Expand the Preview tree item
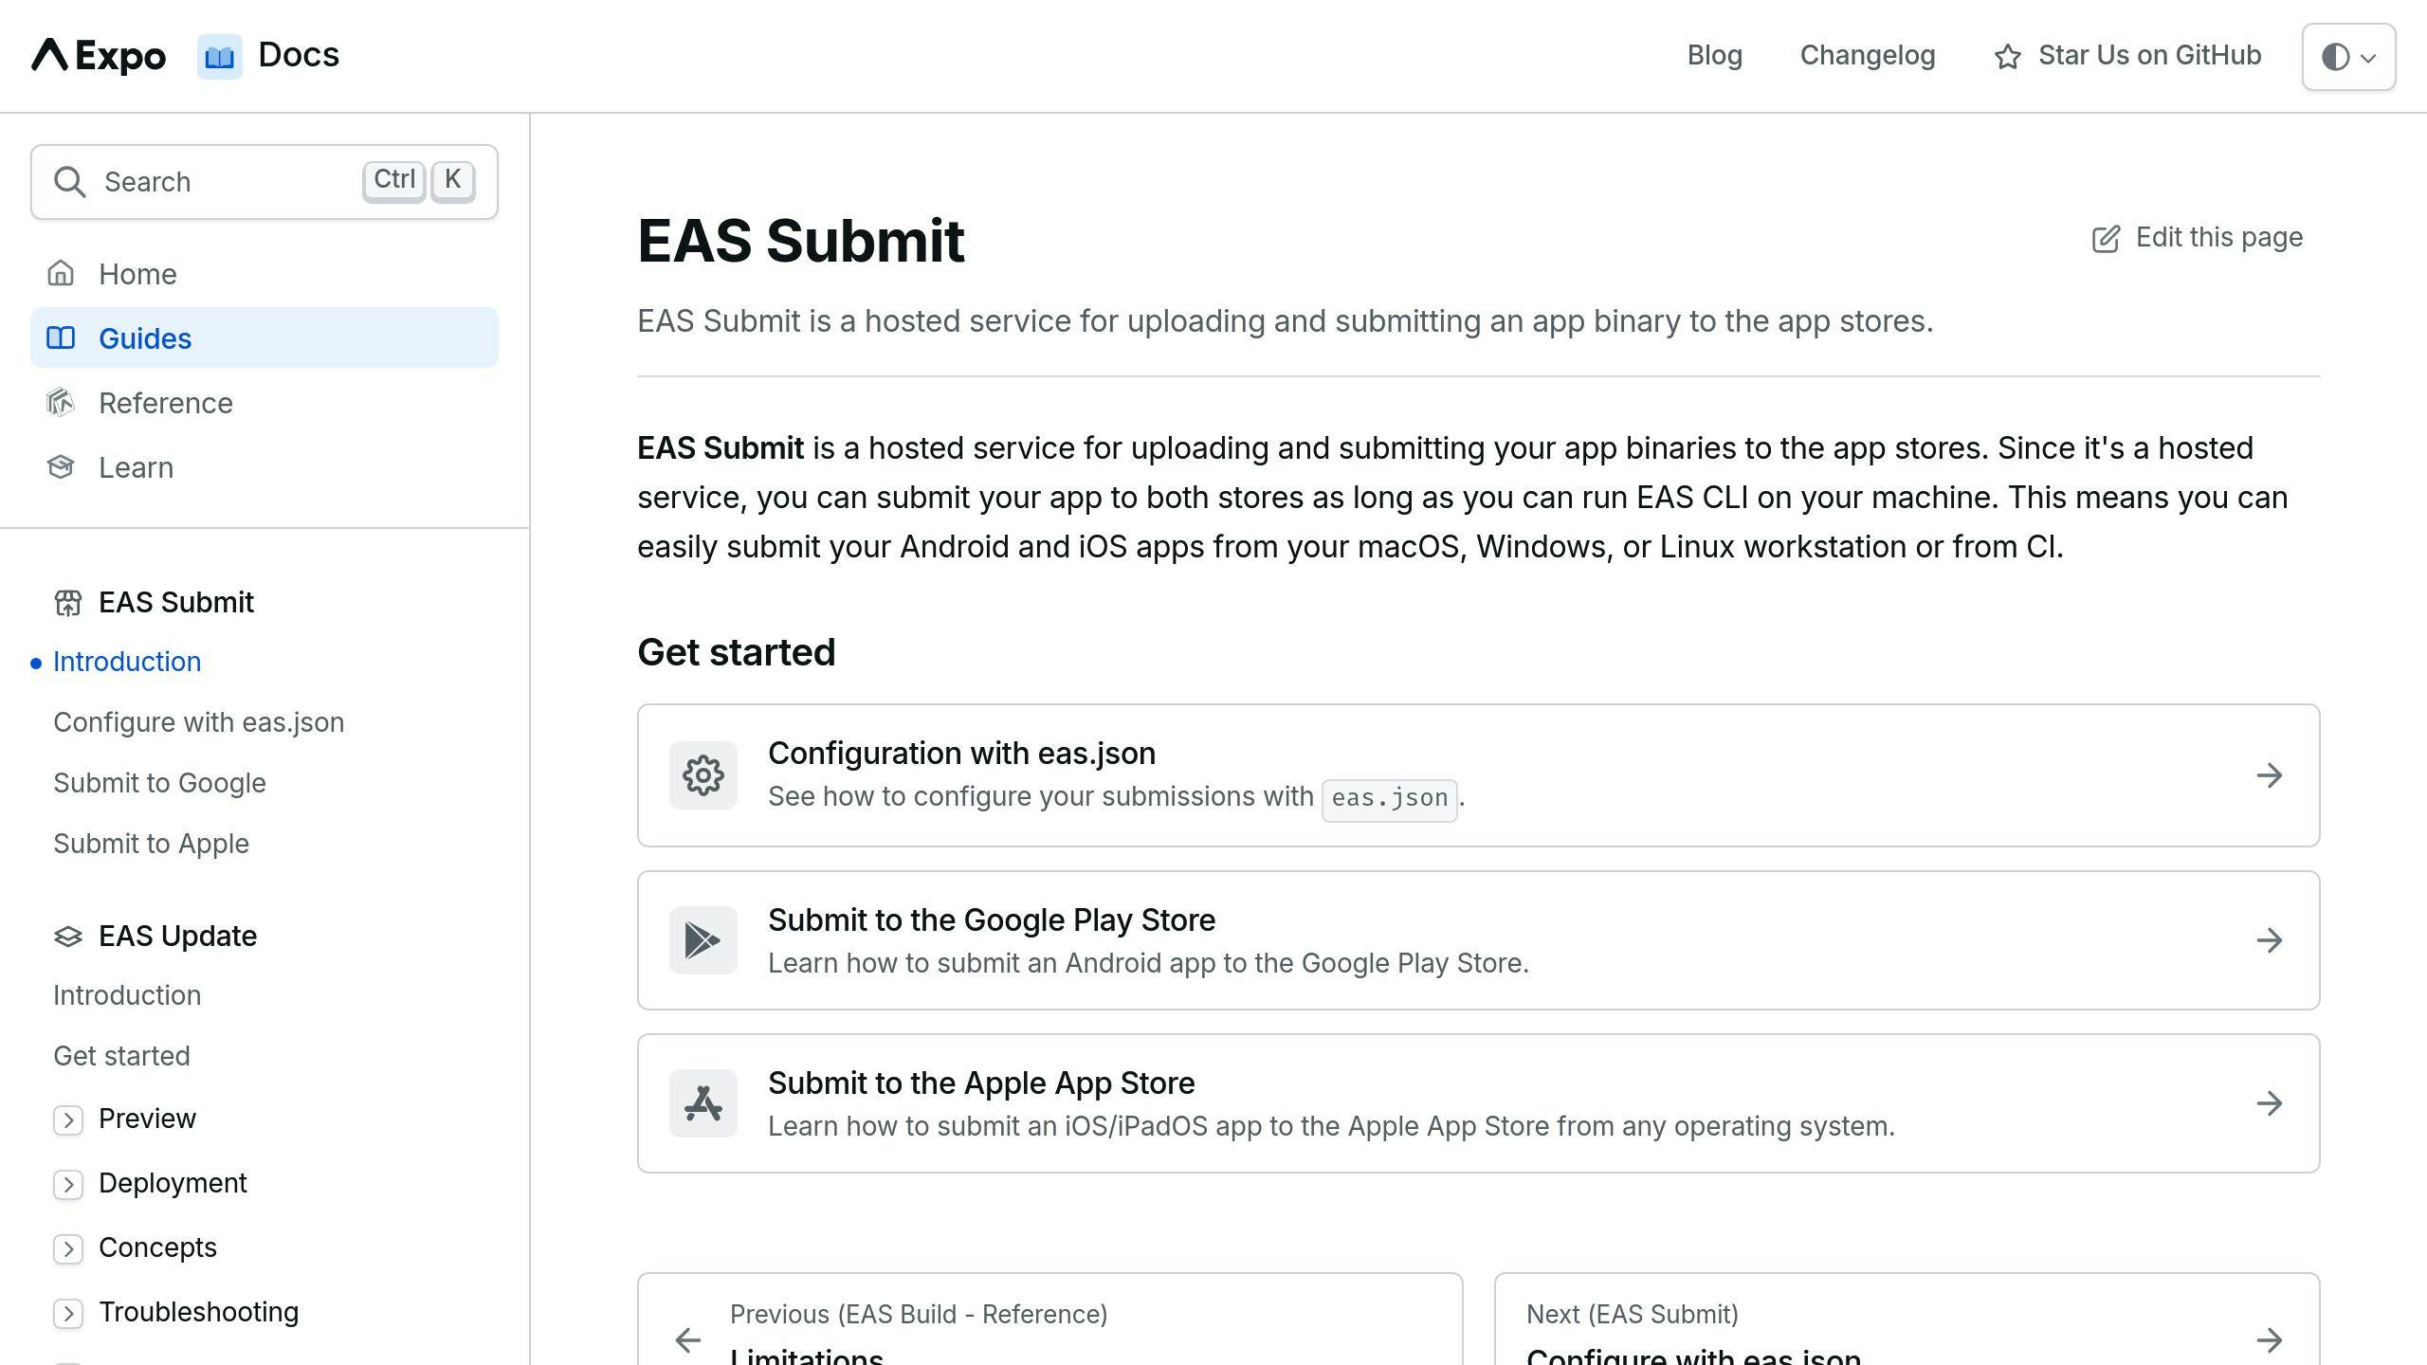The width and height of the screenshot is (2427, 1365). coord(68,1119)
